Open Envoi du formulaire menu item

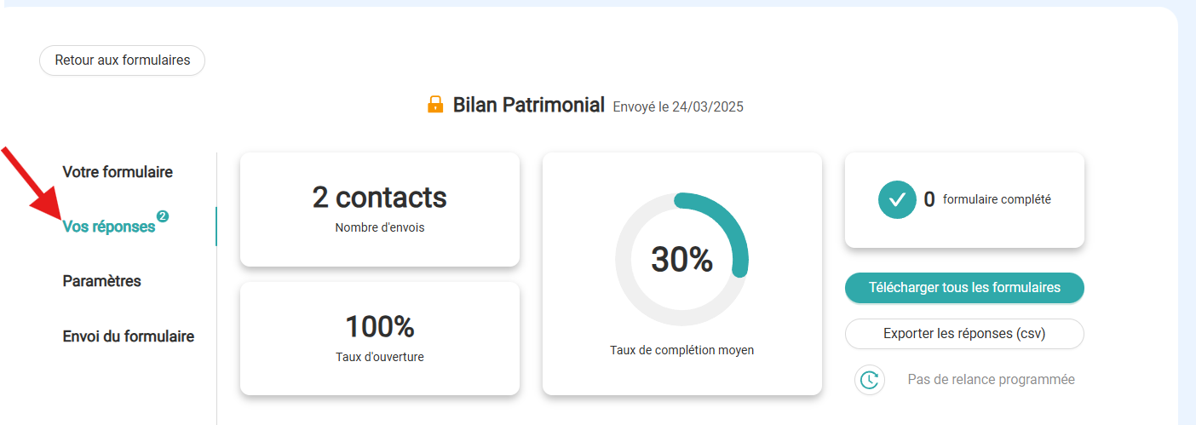pos(129,336)
